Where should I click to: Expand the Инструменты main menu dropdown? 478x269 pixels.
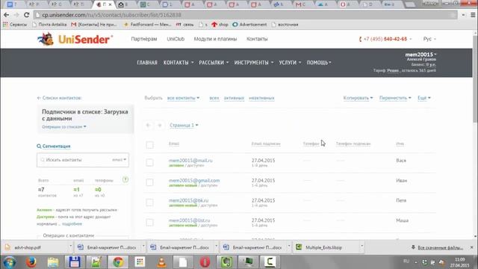(x=254, y=63)
